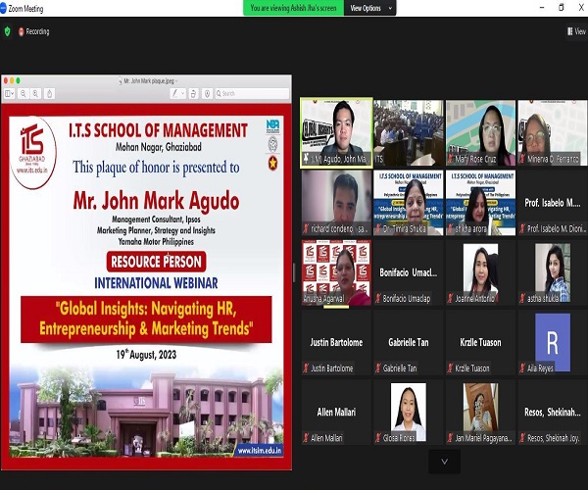
Task: Select Gabrielle Tan's participant tile
Action: 409,342
